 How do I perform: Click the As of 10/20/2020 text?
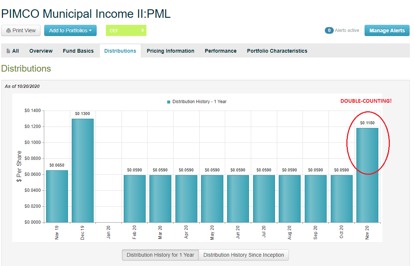tap(22, 86)
